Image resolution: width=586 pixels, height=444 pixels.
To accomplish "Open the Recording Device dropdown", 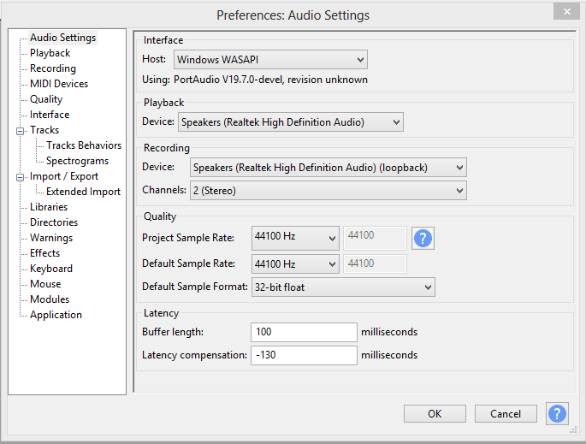I will point(329,168).
